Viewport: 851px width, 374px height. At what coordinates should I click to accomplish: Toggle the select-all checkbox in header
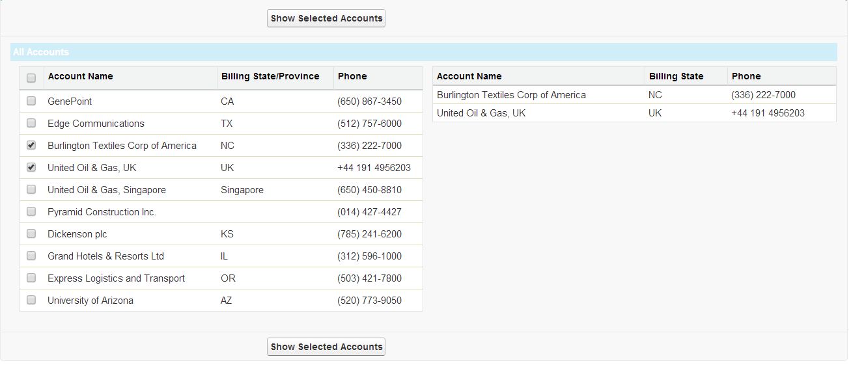click(x=31, y=78)
